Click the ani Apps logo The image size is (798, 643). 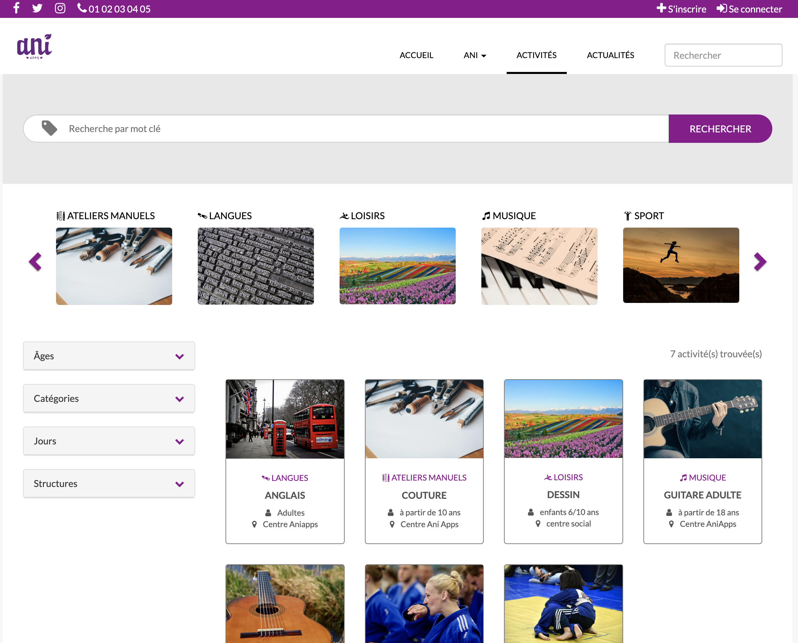point(34,47)
